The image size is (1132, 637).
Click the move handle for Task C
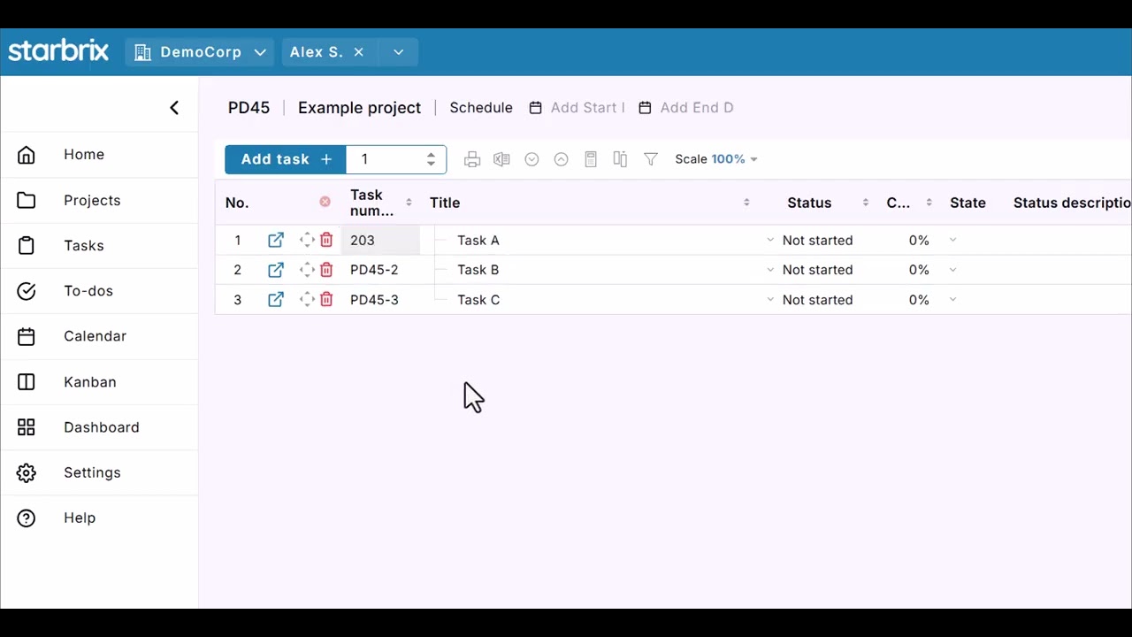[307, 300]
